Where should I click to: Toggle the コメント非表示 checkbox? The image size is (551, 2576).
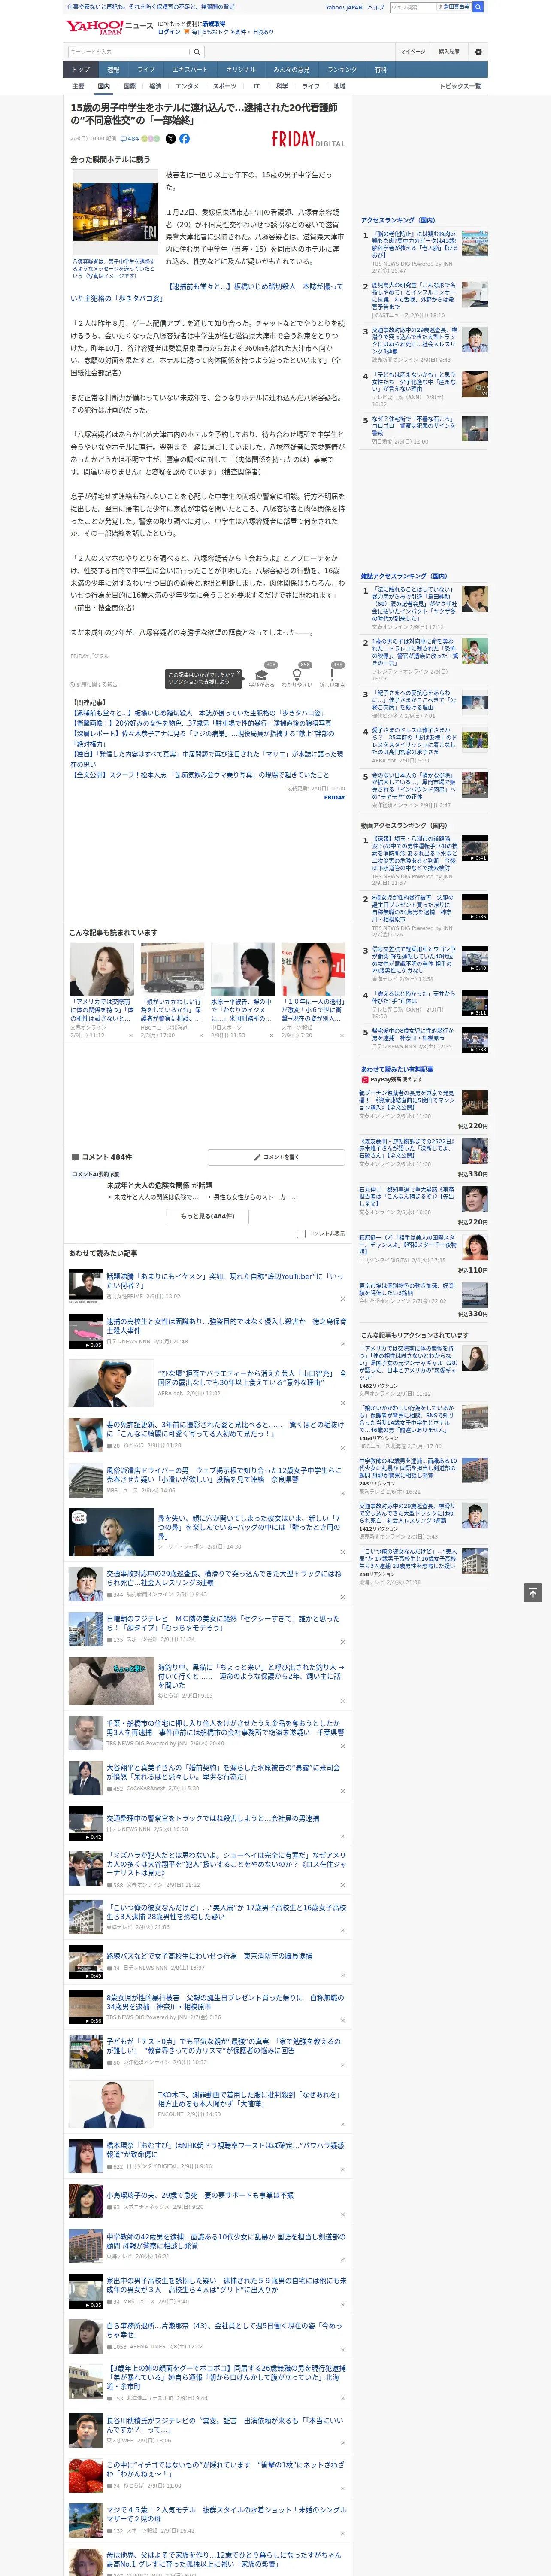tap(301, 1234)
